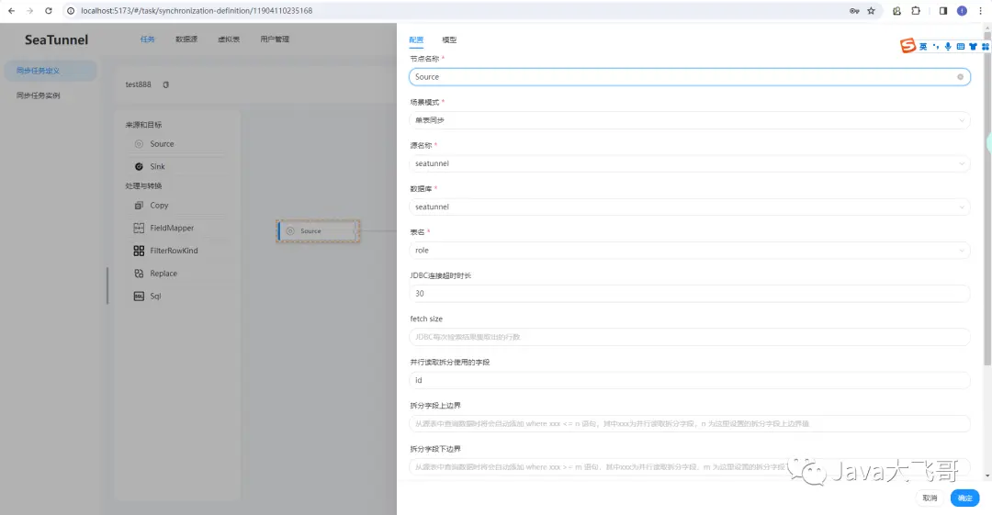Click the site info icon in address bar
Image resolution: width=992 pixels, height=515 pixels.
point(71,11)
